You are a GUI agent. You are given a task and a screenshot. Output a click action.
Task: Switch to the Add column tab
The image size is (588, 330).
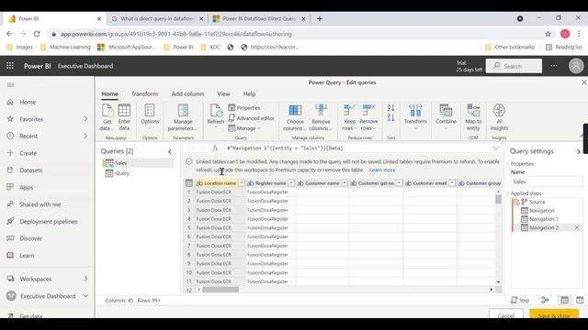coord(187,93)
